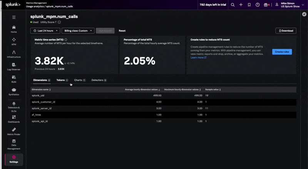The height and width of the screenshot is (169, 308).
Task: Click 782 days left in trial
Action: click(x=213, y=5)
